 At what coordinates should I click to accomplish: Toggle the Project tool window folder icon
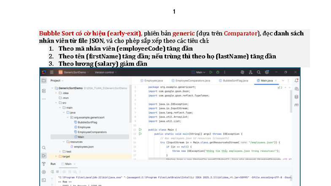pos(44,81)
